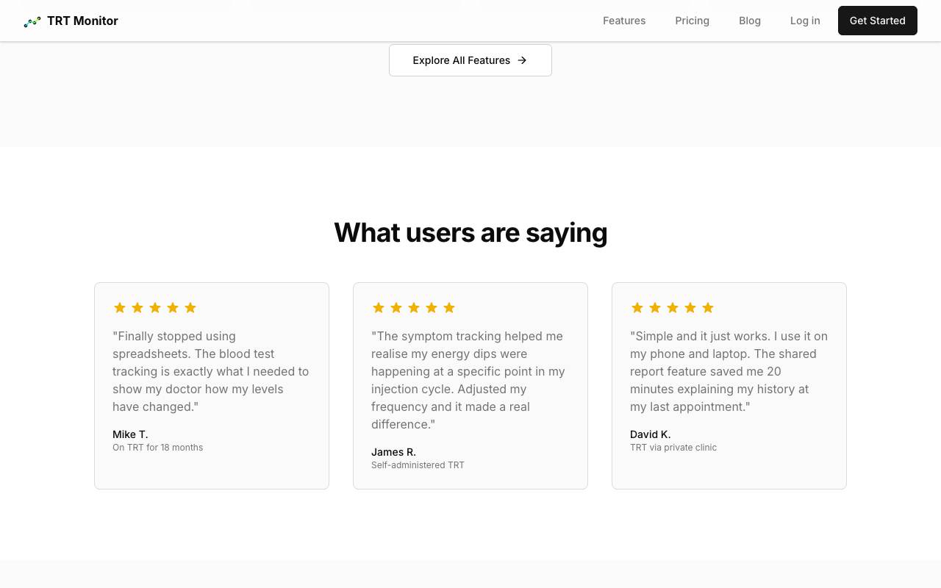Click the name James R.

393,452
